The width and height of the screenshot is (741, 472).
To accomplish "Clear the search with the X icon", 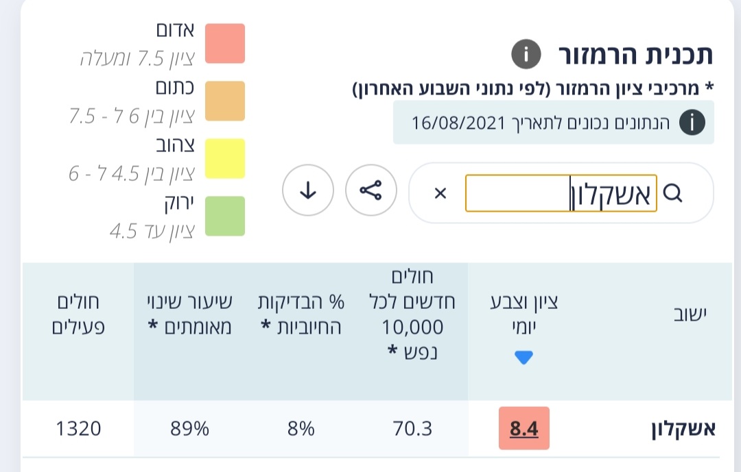I will 440,193.
